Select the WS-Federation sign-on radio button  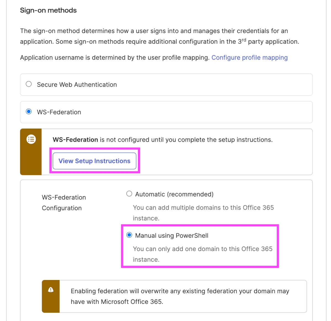29,112
